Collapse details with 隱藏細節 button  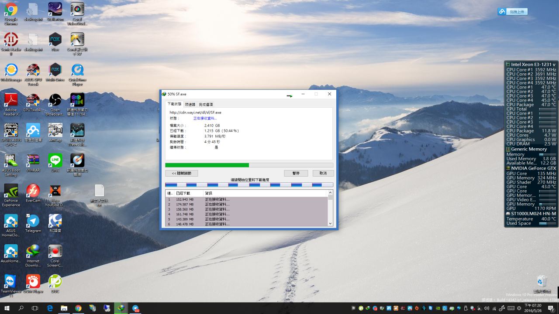click(181, 173)
